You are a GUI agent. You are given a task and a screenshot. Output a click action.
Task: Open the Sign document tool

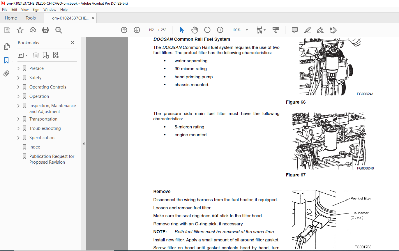point(320,30)
